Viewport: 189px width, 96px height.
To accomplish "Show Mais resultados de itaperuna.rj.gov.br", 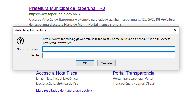I will (x=64, y=91).
